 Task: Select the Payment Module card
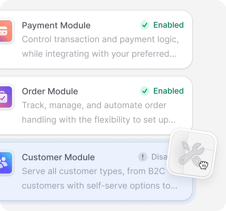tap(96, 40)
